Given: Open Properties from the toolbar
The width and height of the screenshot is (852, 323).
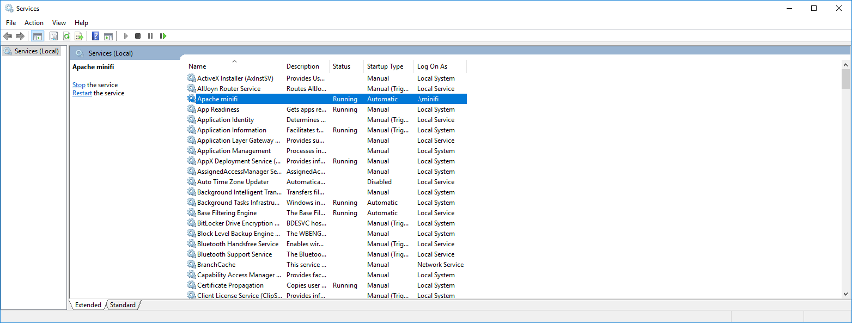Looking at the screenshot, I should (x=53, y=36).
